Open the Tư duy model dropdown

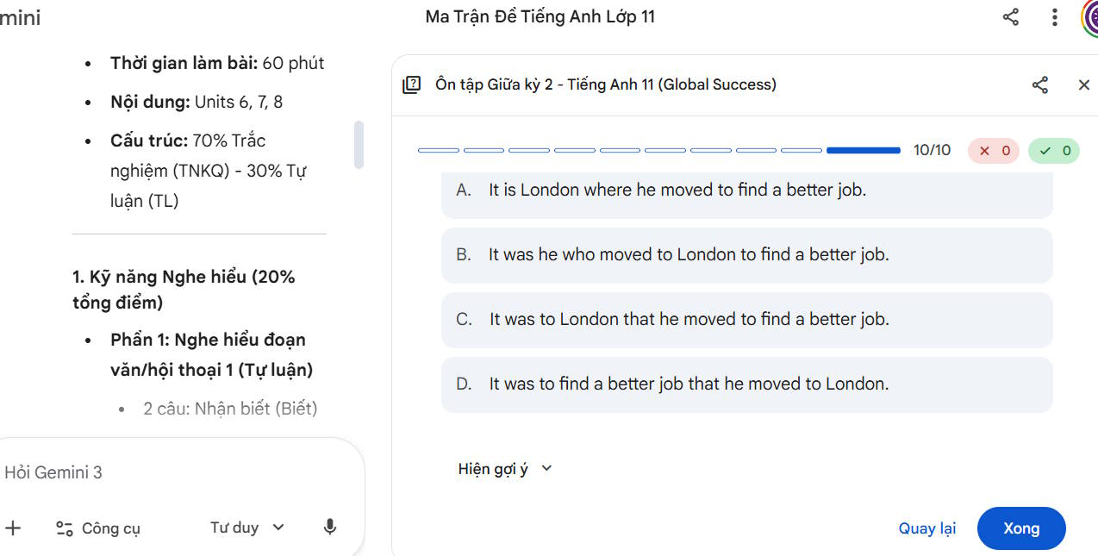coord(246,527)
